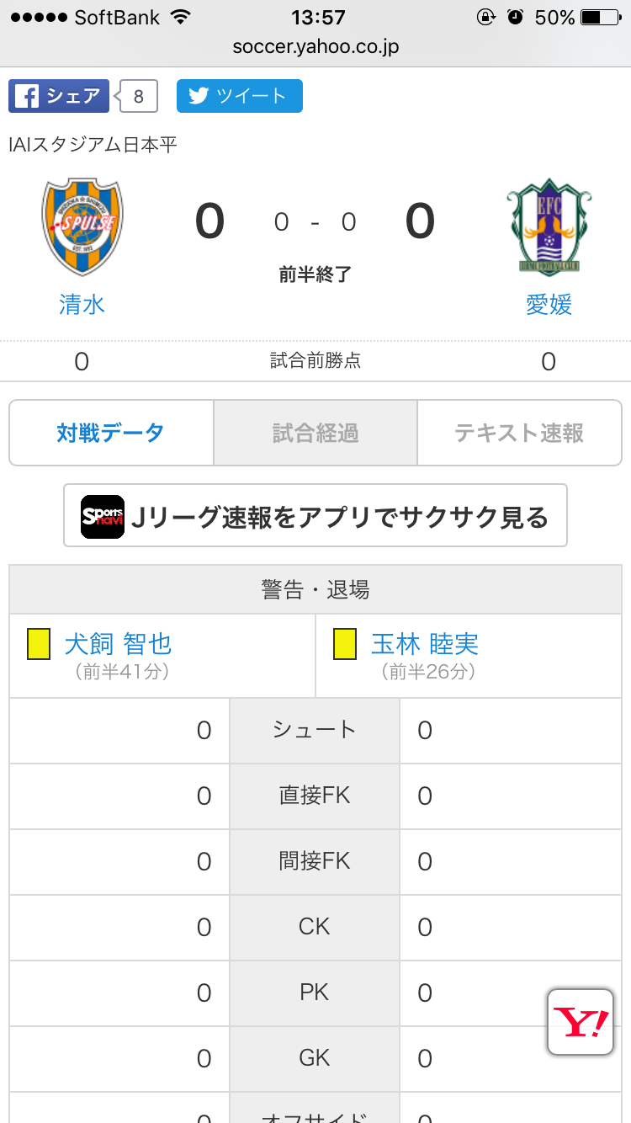Switch to the 試合経過 tab

point(315,434)
